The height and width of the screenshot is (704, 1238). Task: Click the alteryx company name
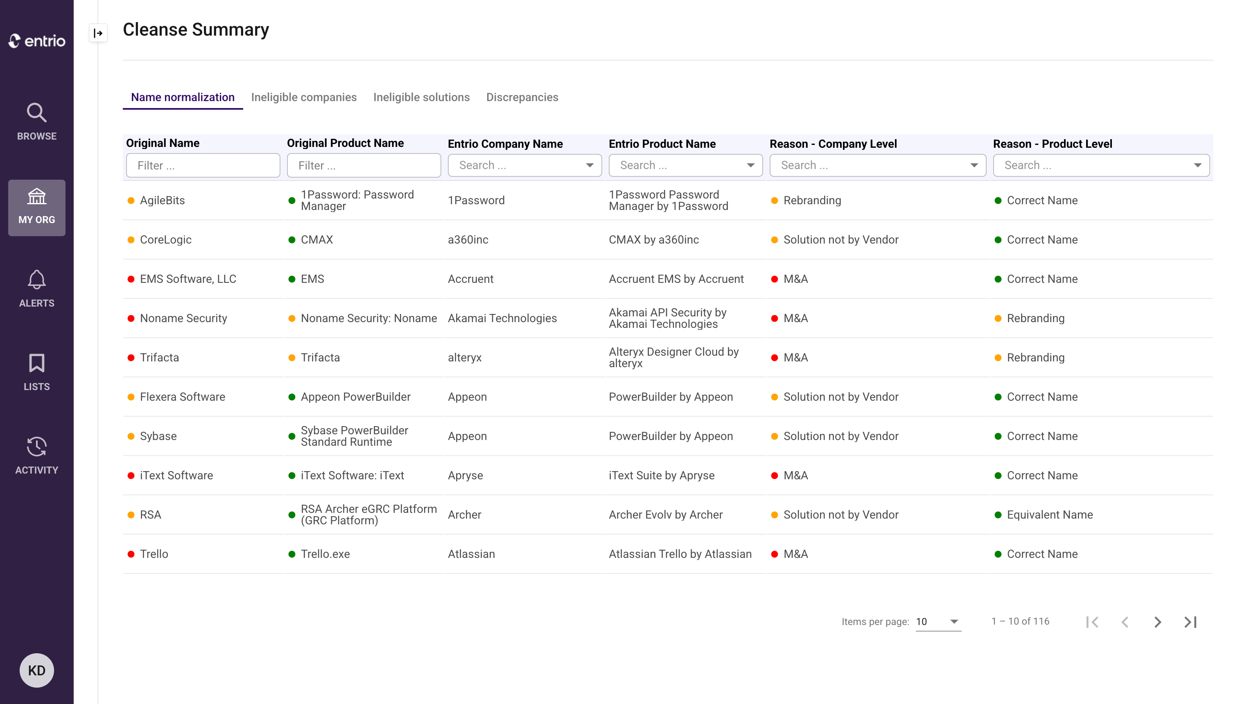point(464,357)
